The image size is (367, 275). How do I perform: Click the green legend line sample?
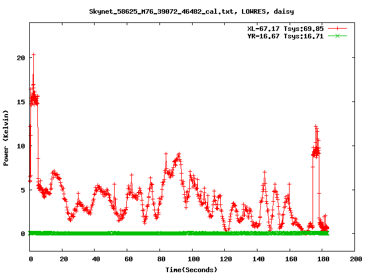(x=337, y=36)
